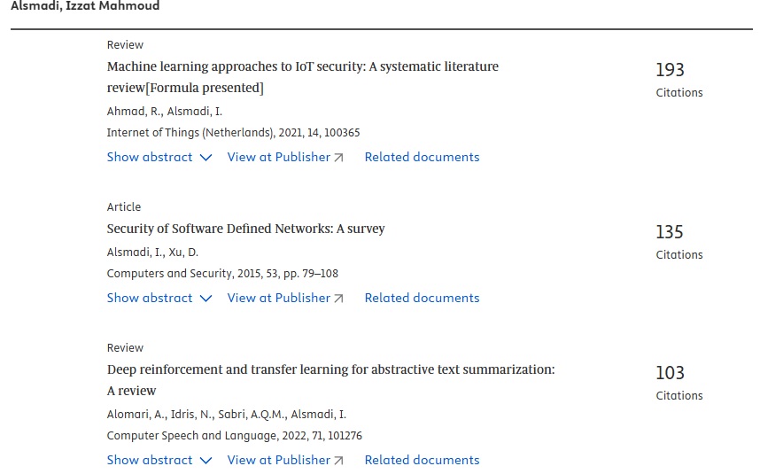Click the 135 citations count
Screen dimensions: 760x474
click(x=670, y=232)
